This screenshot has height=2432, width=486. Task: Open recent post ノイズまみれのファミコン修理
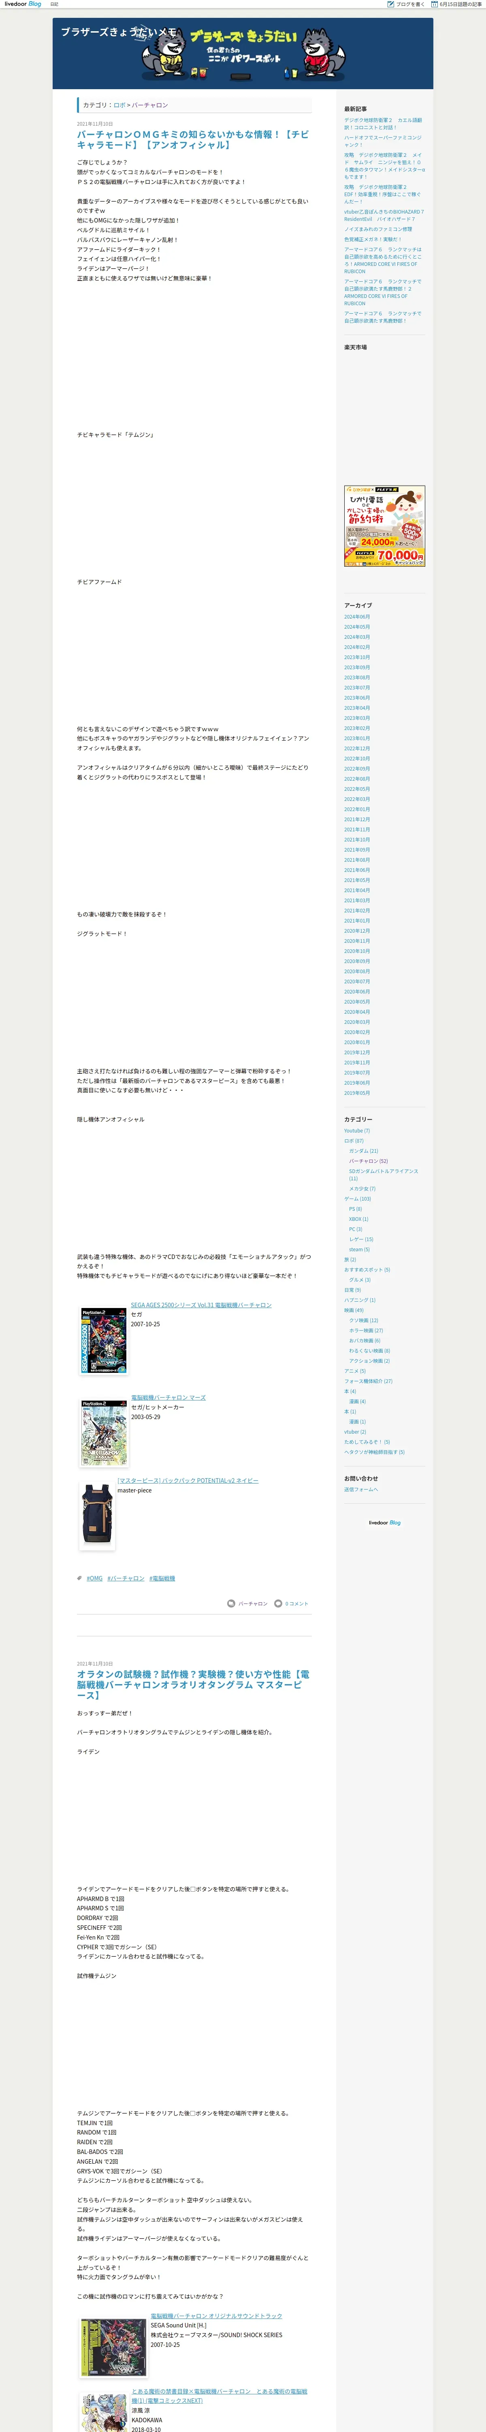(x=377, y=229)
